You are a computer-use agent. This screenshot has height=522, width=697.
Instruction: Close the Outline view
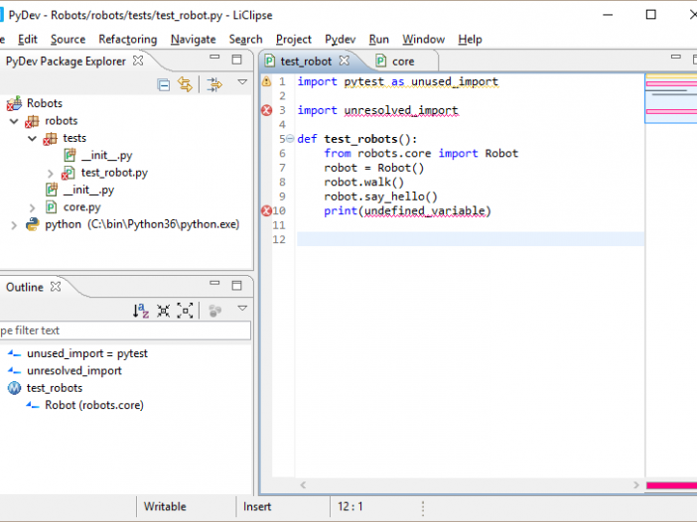tap(56, 287)
